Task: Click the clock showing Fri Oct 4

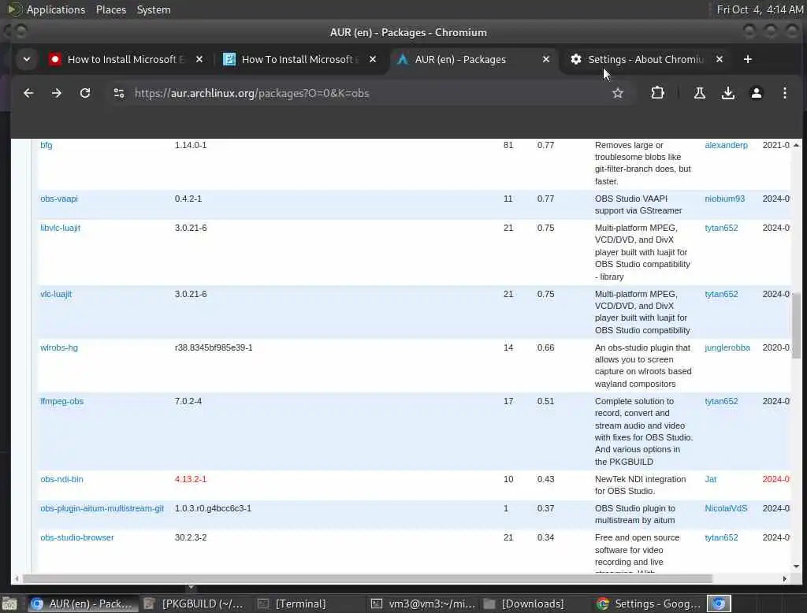Action: coord(760,9)
